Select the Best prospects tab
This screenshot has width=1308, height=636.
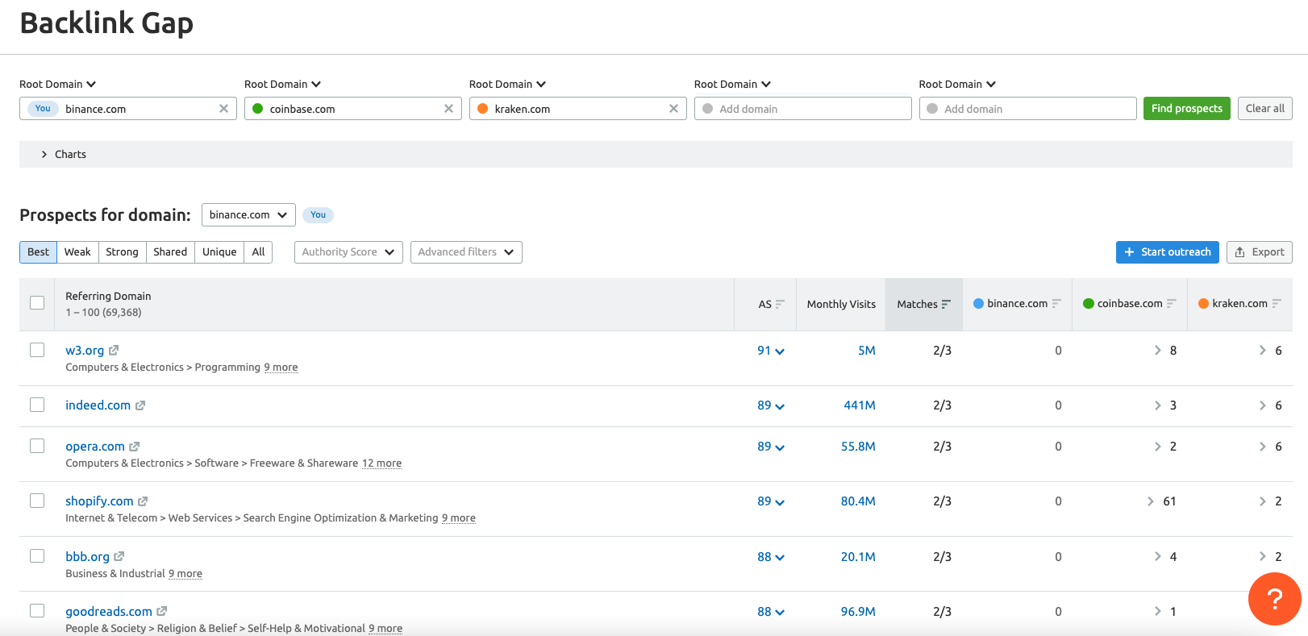tap(38, 252)
